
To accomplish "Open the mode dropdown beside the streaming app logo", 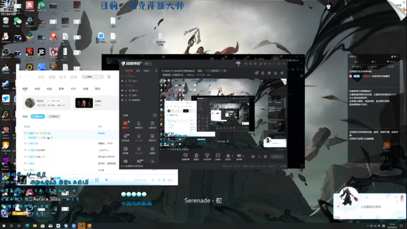I will (x=148, y=64).
